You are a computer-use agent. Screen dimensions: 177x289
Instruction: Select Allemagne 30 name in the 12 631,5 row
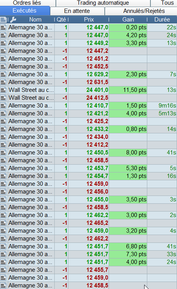click(31, 82)
